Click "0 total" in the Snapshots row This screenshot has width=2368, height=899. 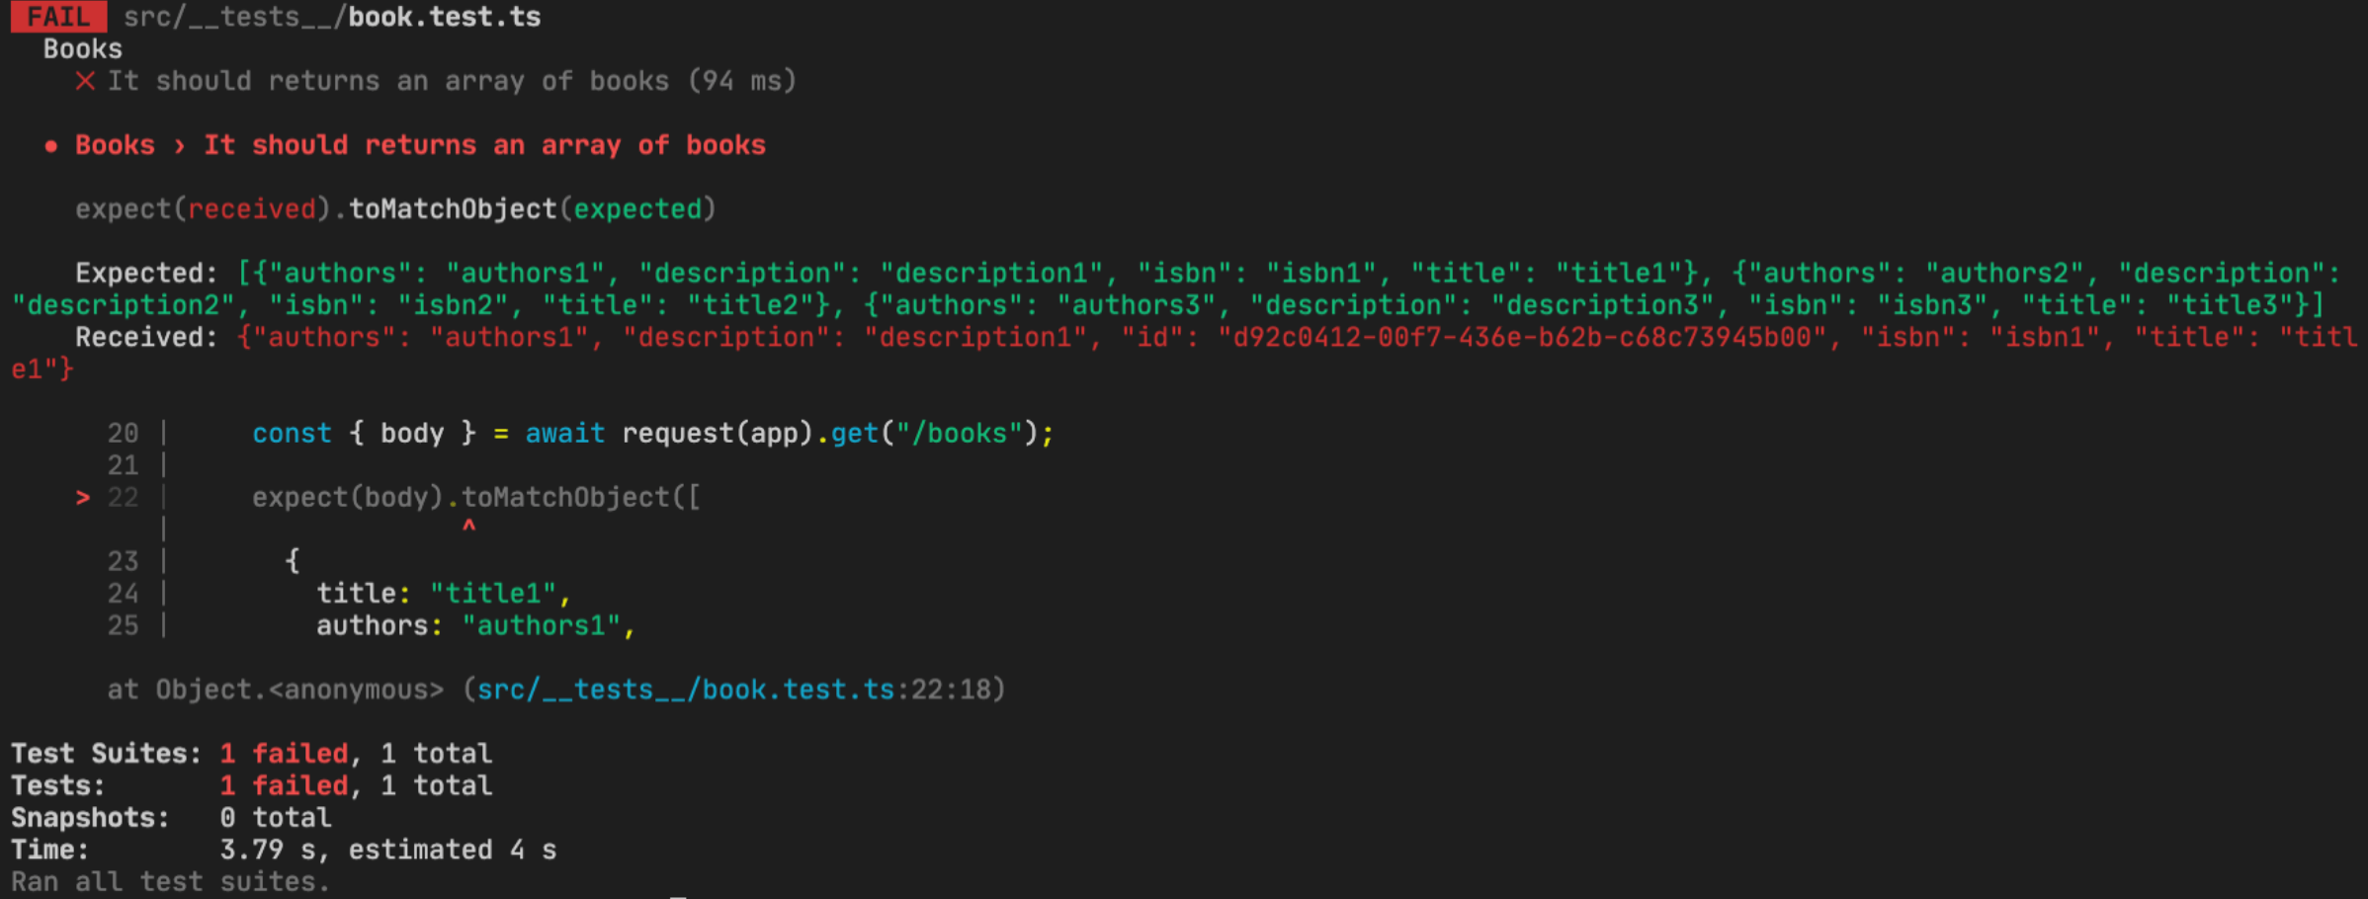(x=276, y=818)
